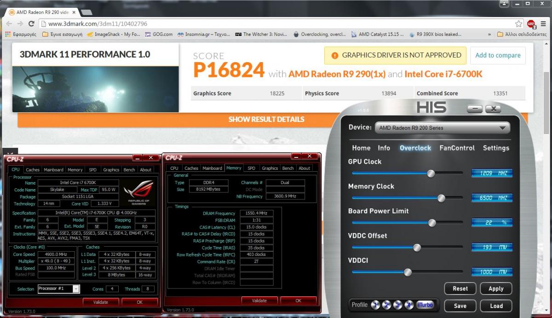Open the AMD Catalyst 15.15 bookmark
The image size is (552, 318).
point(378,34)
